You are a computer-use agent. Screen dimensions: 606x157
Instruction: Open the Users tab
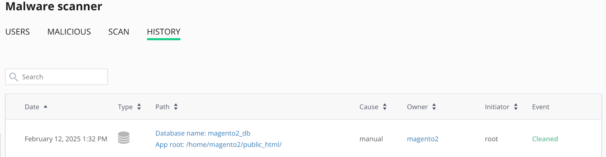tap(17, 32)
